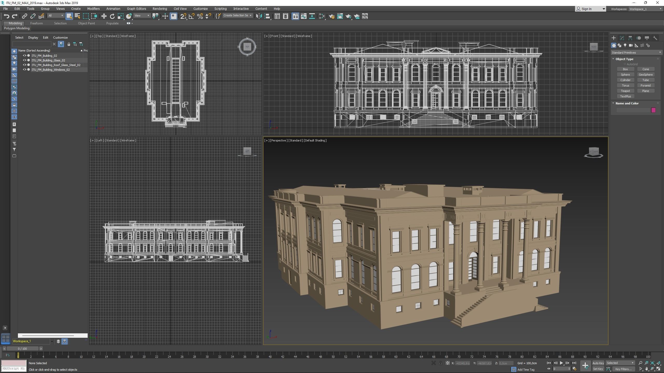Click the Scene Explorer horizontal scrollbar
The height and width of the screenshot is (373, 664).
(x=53, y=335)
